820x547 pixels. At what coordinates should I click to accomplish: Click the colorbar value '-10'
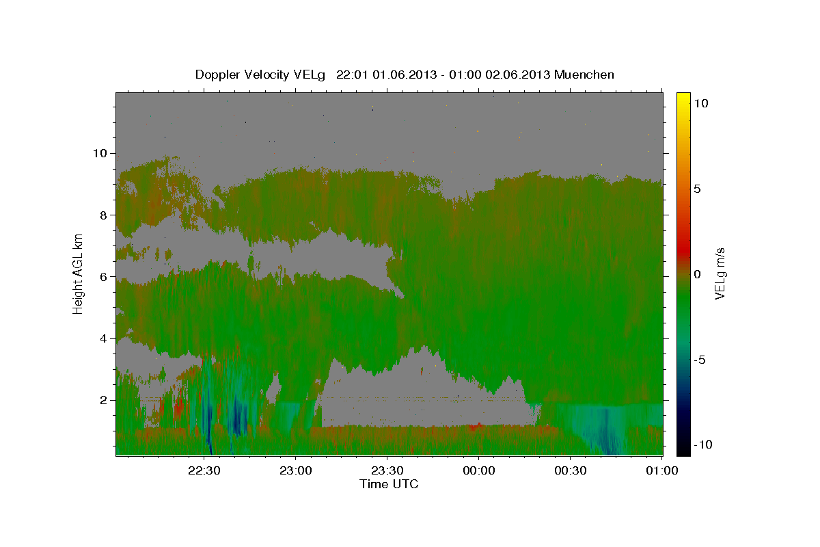(704, 444)
